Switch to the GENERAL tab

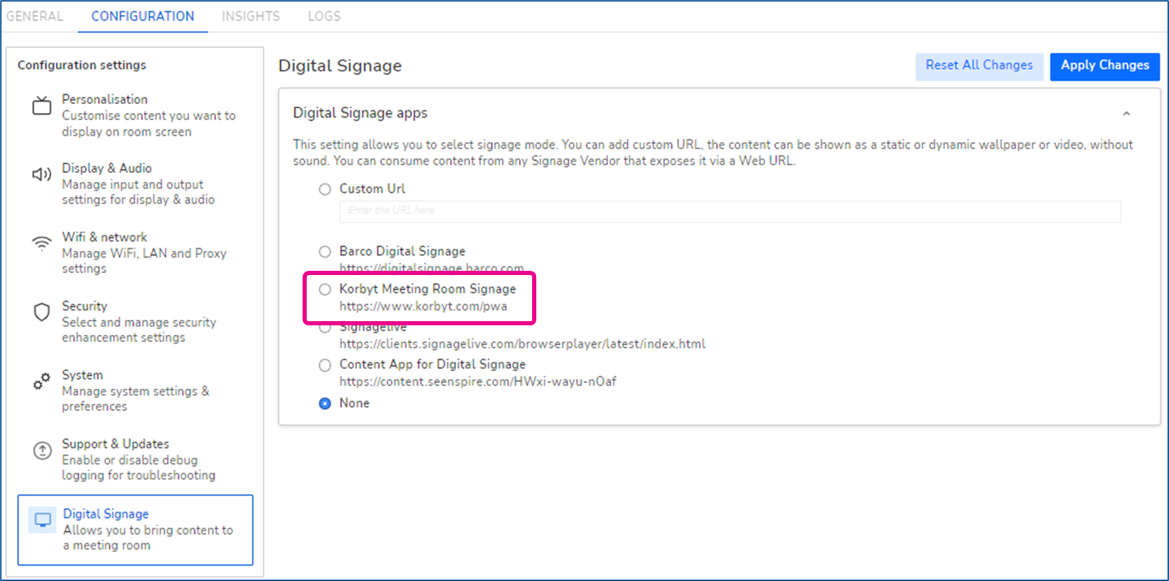click(x=34, y=16)
